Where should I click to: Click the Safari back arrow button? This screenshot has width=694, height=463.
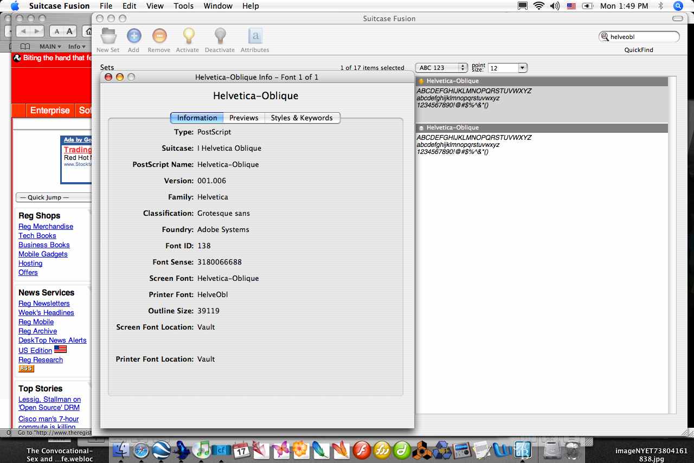pos(23,31)
